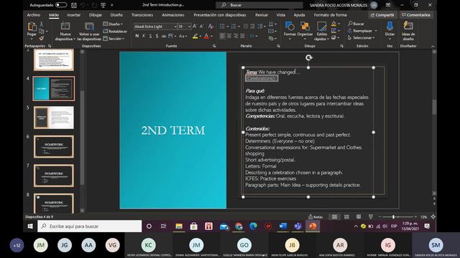Viewport: 460px width, 258px height.
Task: Click decrease indent icon
Action: [x=246, y=27]
